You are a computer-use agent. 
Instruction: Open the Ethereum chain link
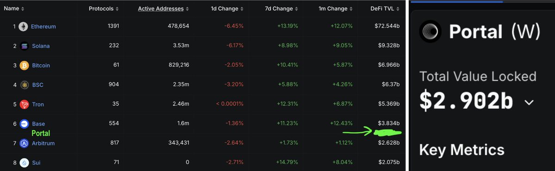[x=43, y=26]
